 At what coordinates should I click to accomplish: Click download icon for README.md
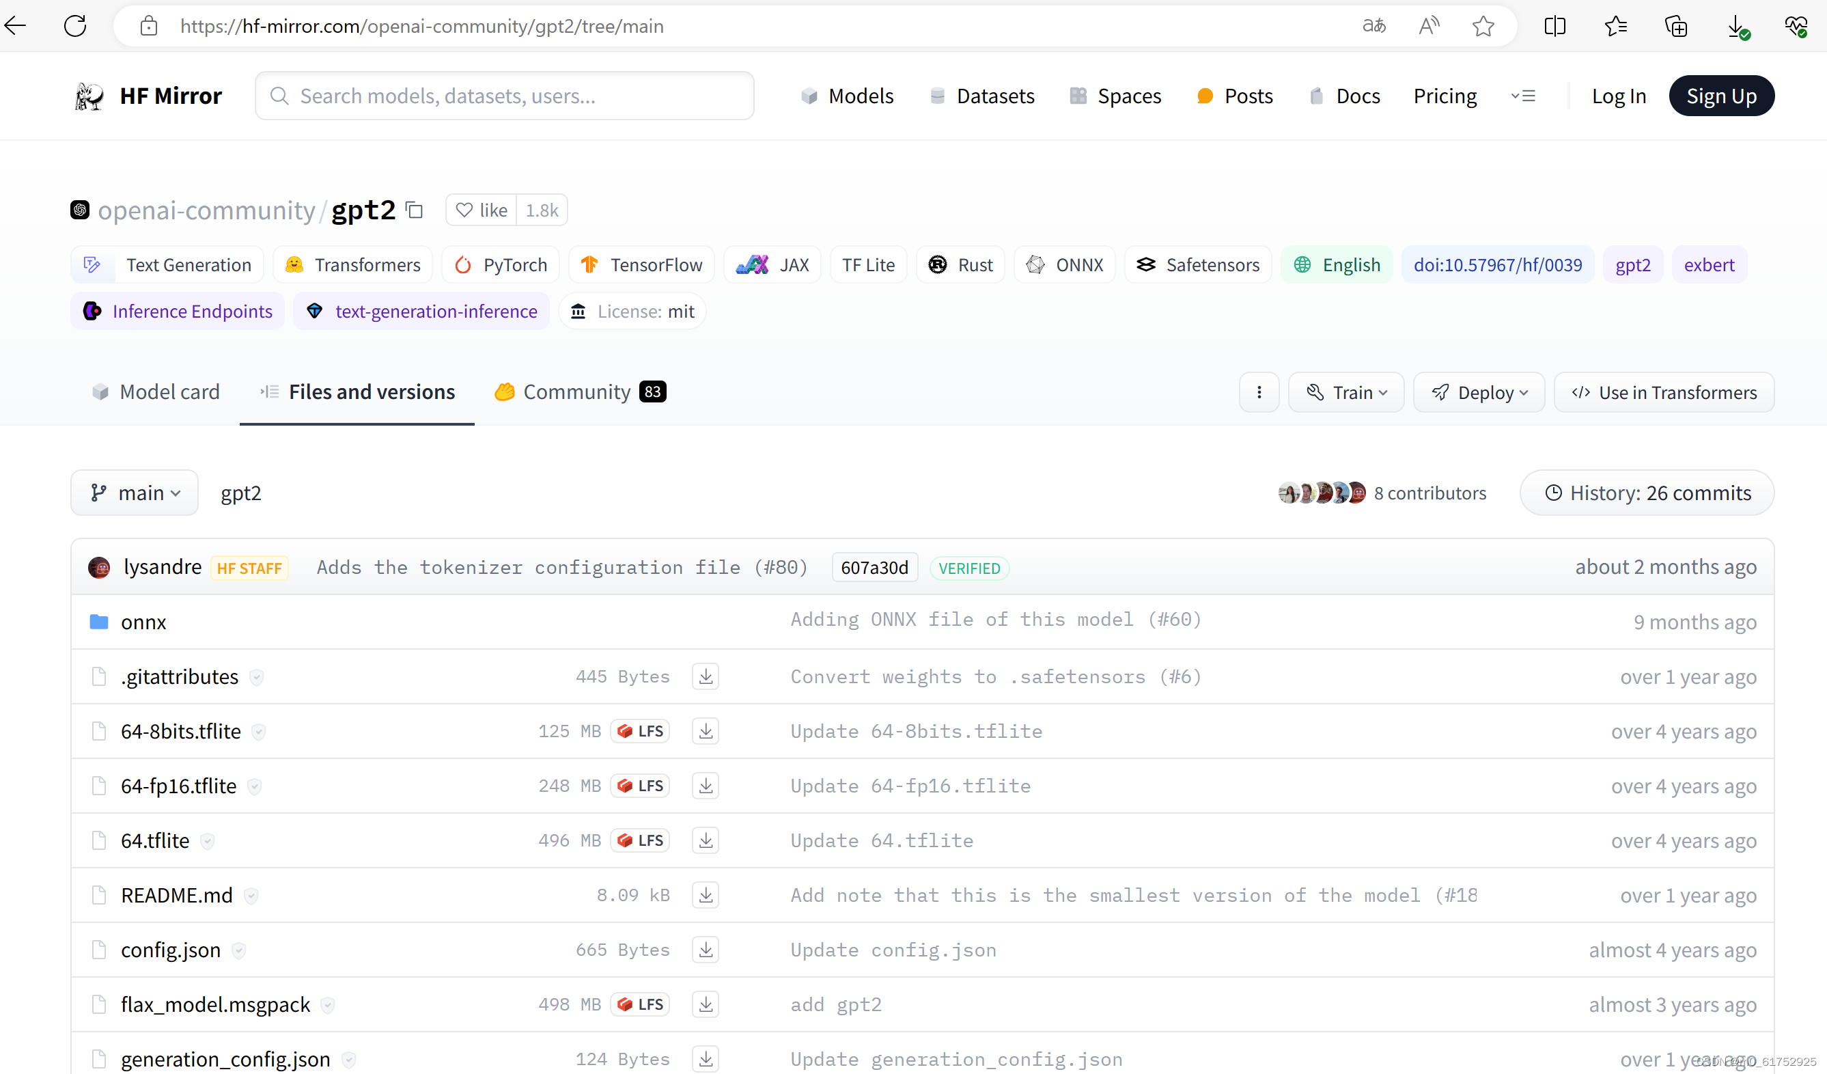[x=706, y=895]
